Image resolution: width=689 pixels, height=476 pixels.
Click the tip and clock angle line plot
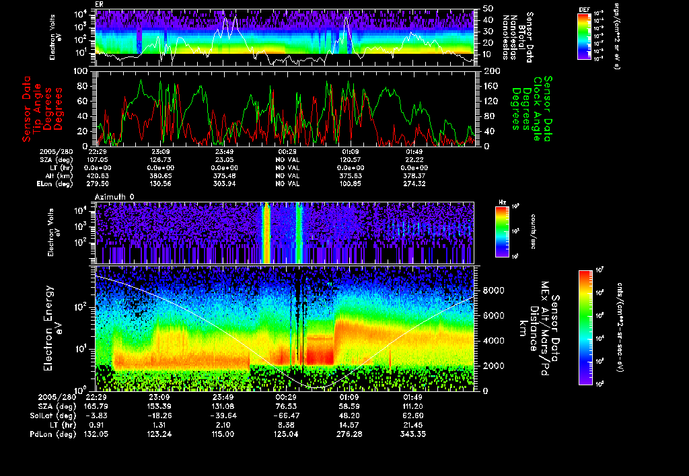coord(285,108)
